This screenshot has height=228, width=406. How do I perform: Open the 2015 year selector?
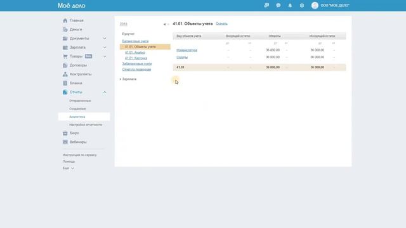click(123, 24)
